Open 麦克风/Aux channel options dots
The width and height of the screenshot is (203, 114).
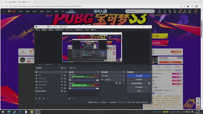click(70, 77)
